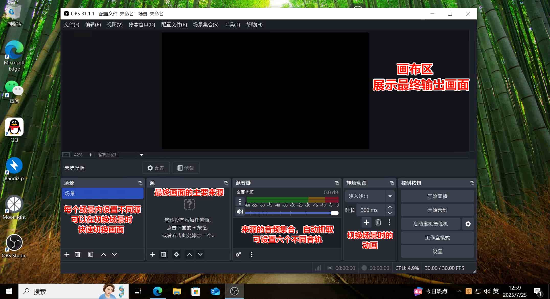This screenshot has height=299, width=550.
Task: Open transition properties three-dot menu
Action: click(x=389, y=222)
